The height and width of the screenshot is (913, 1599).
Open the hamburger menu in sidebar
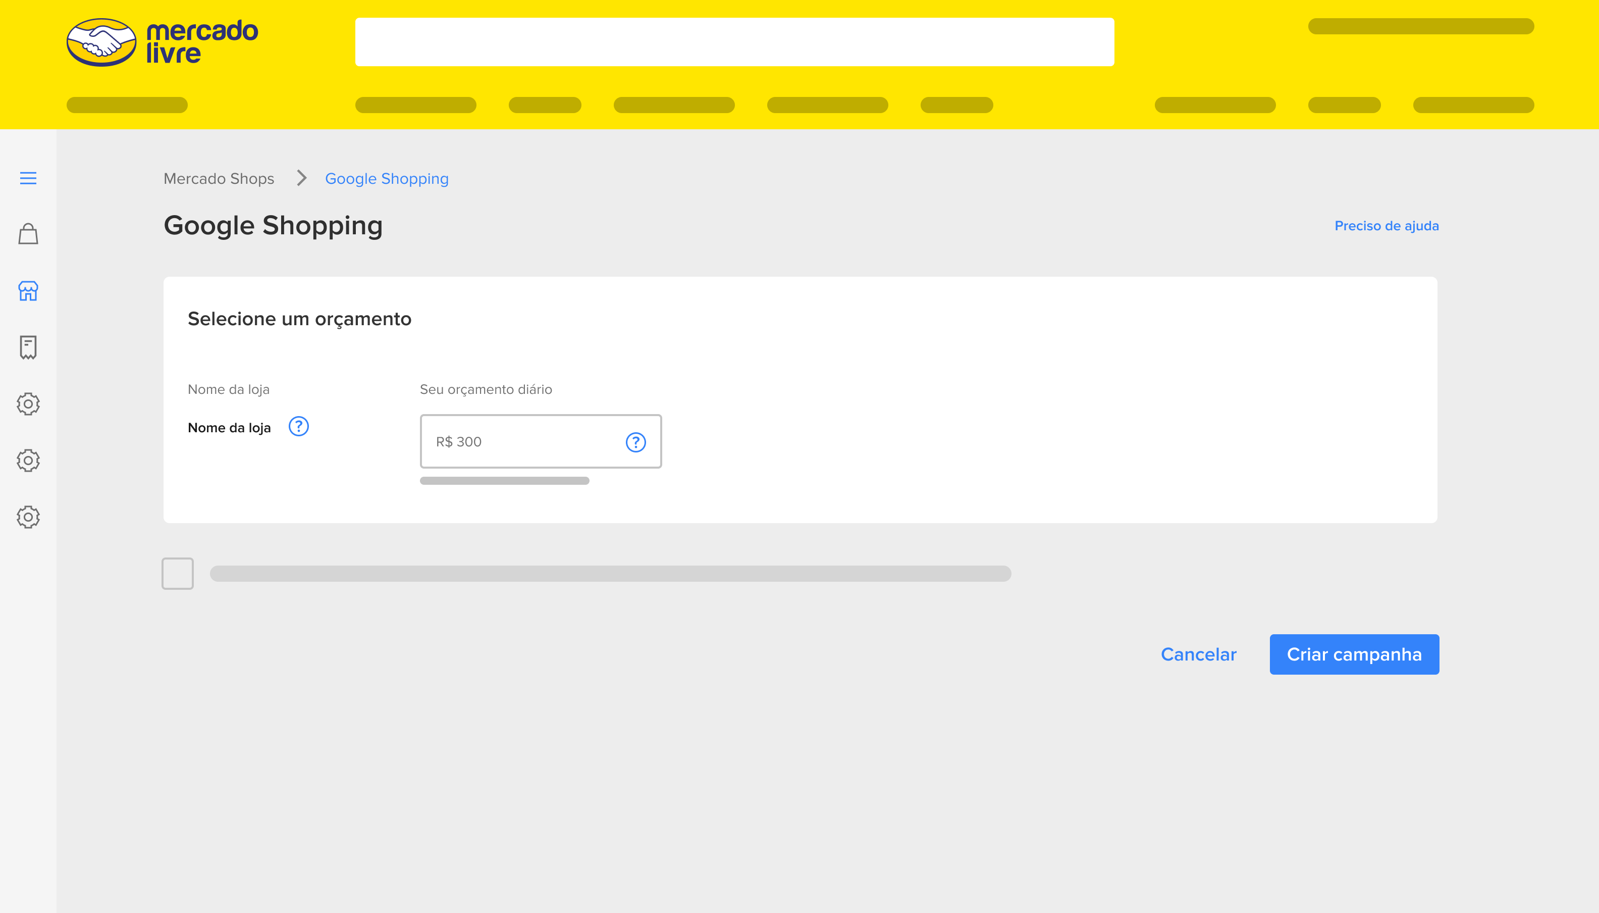coord(28,178)
